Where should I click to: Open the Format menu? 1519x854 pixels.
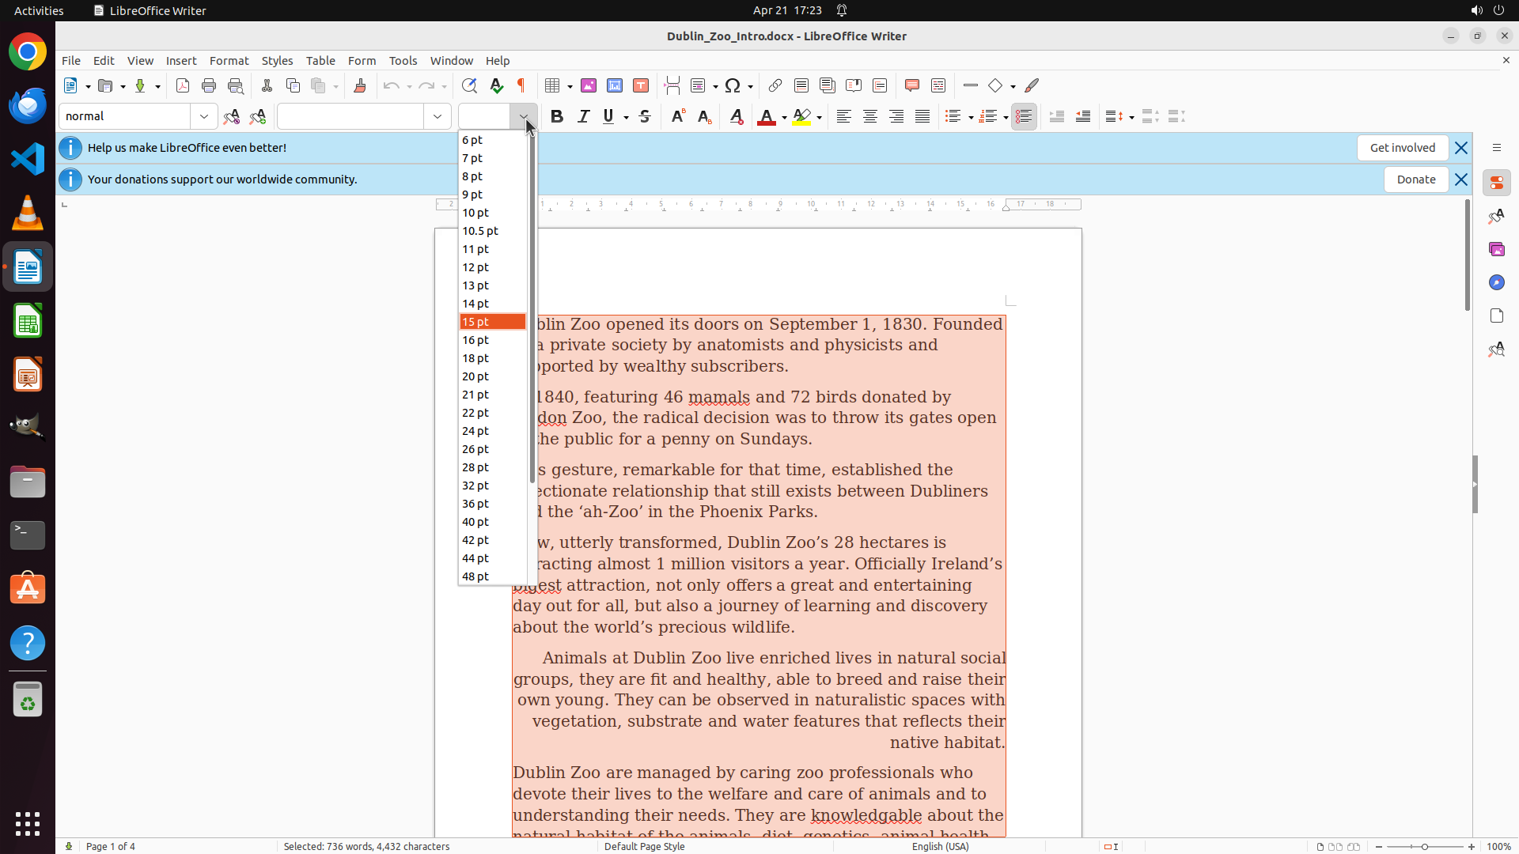click(229, 60)
